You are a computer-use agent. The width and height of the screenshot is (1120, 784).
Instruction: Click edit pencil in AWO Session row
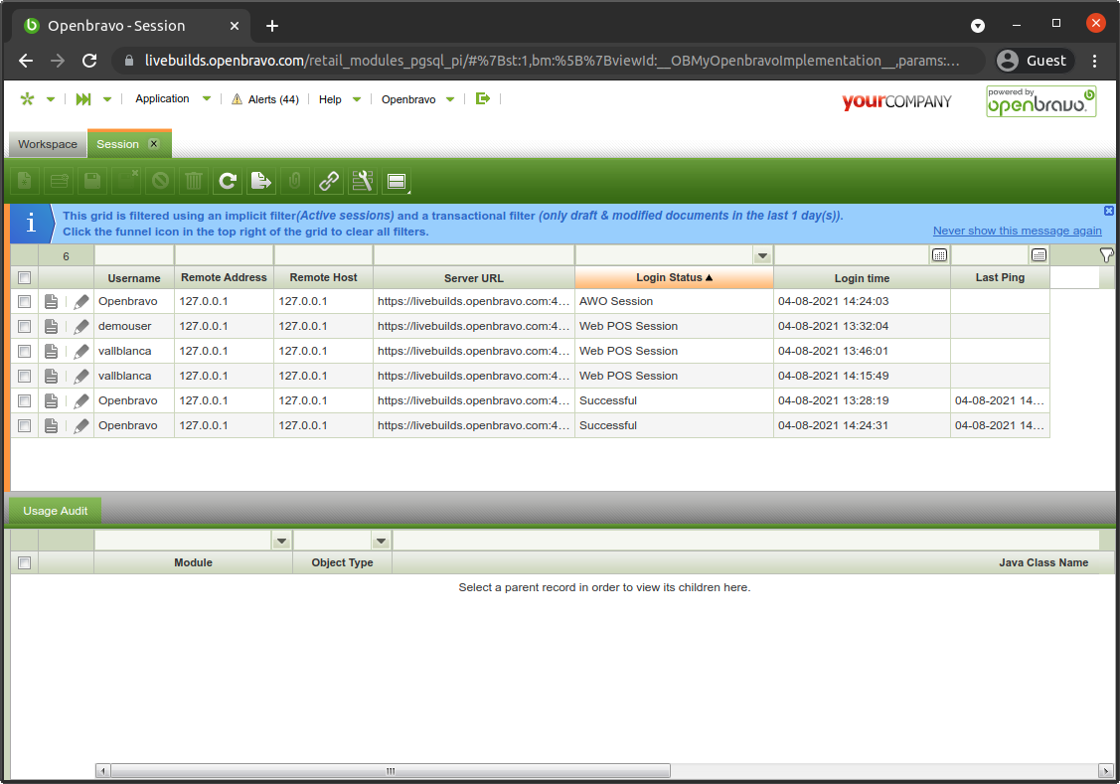[80, 302]
